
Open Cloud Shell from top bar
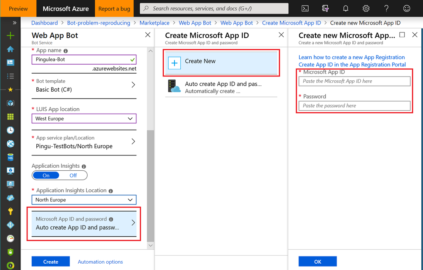[305, 8]
